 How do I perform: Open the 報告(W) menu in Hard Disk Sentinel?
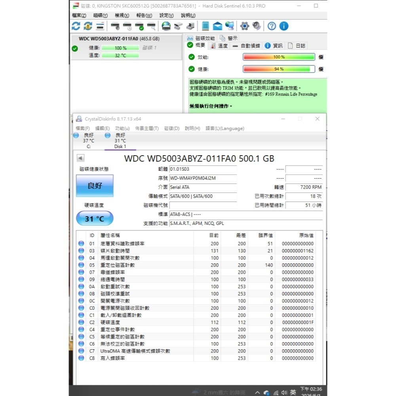[144, 15]
